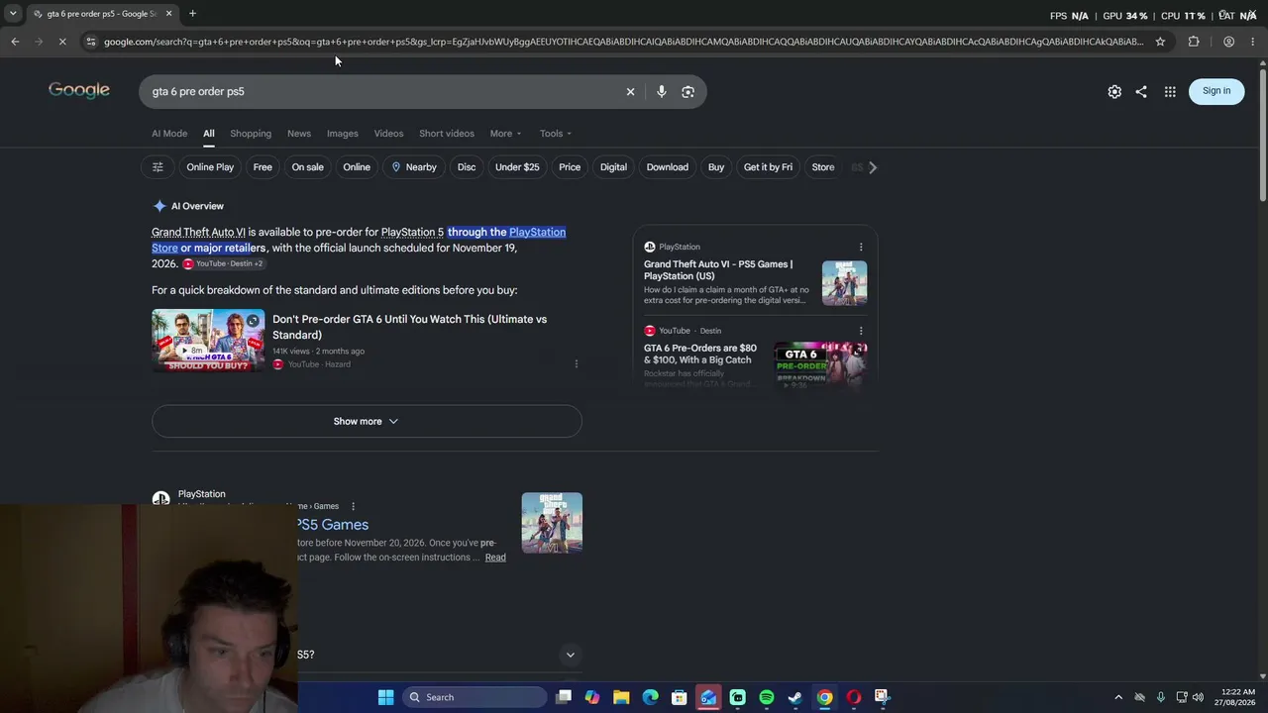The height and width of the screenshot is (713, 1268).
Task: Open Google Lens image search icon
Action: click(x=687, y=91)
